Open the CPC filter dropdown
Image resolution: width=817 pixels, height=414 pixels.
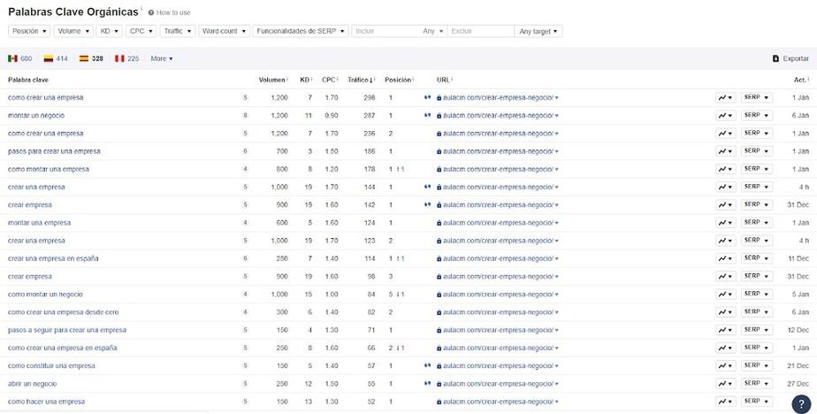click(141, 31)
